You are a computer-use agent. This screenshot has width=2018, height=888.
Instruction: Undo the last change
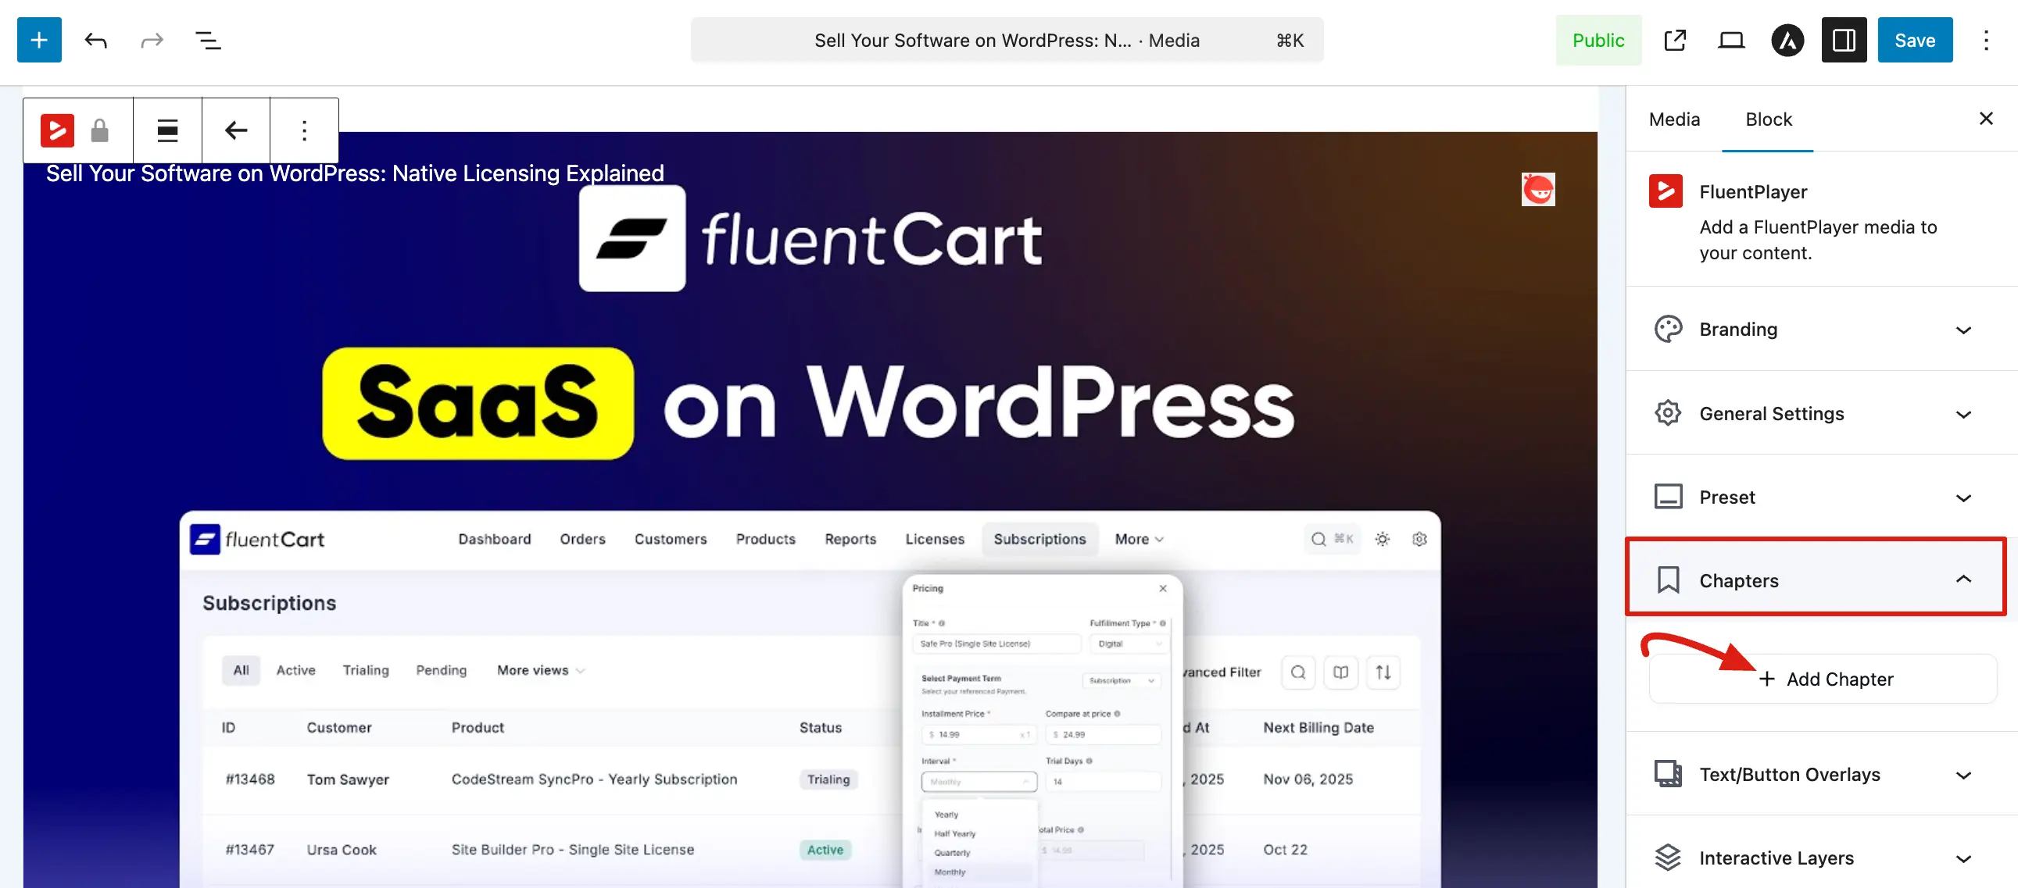point(95,40)
